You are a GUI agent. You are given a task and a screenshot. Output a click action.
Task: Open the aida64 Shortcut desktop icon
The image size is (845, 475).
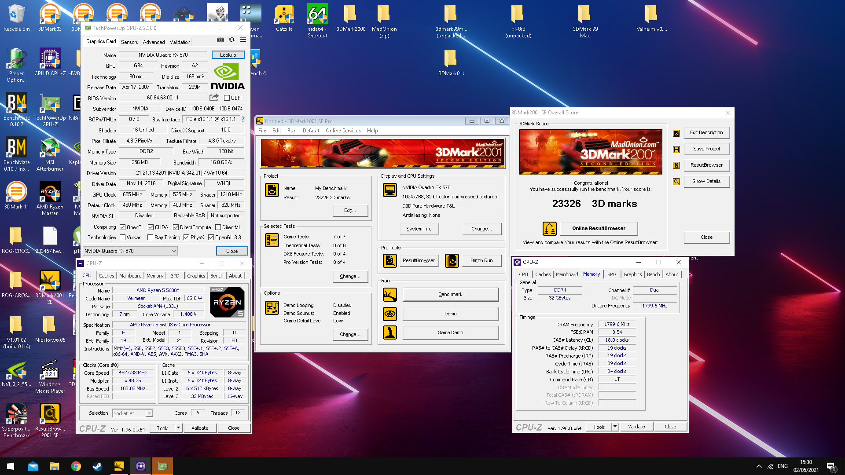pyautogui.click(x=317, y=21)
